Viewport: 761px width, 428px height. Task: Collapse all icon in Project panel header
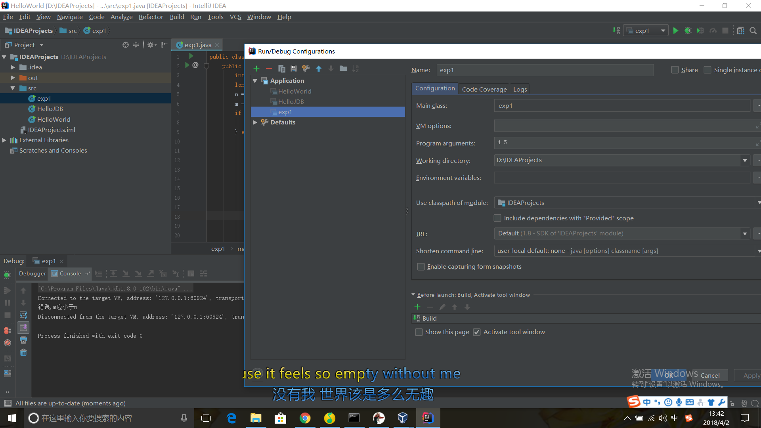coord(136,45)
